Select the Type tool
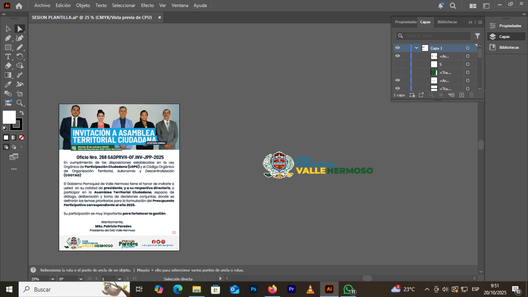The height and width of the screenshot is (297, 528). (8, 57)
